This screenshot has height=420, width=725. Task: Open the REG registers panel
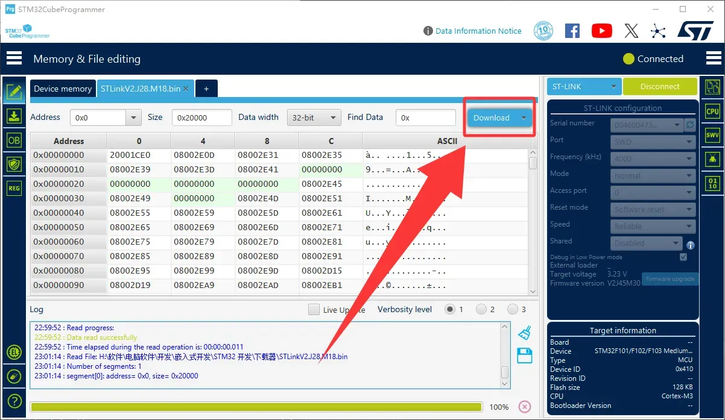pos(14,188)
